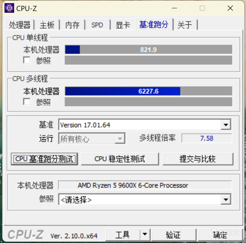Switch to the 主板 tab
The height and width of the screenshot is (243, 246).
(x=47, y=25)
